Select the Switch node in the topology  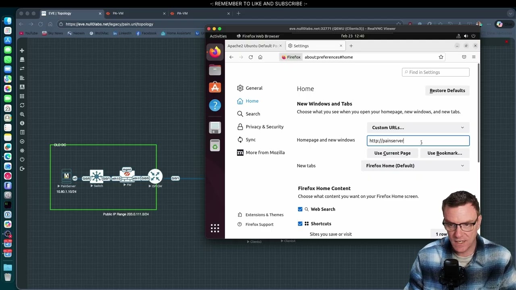click(x=97, y=176)
